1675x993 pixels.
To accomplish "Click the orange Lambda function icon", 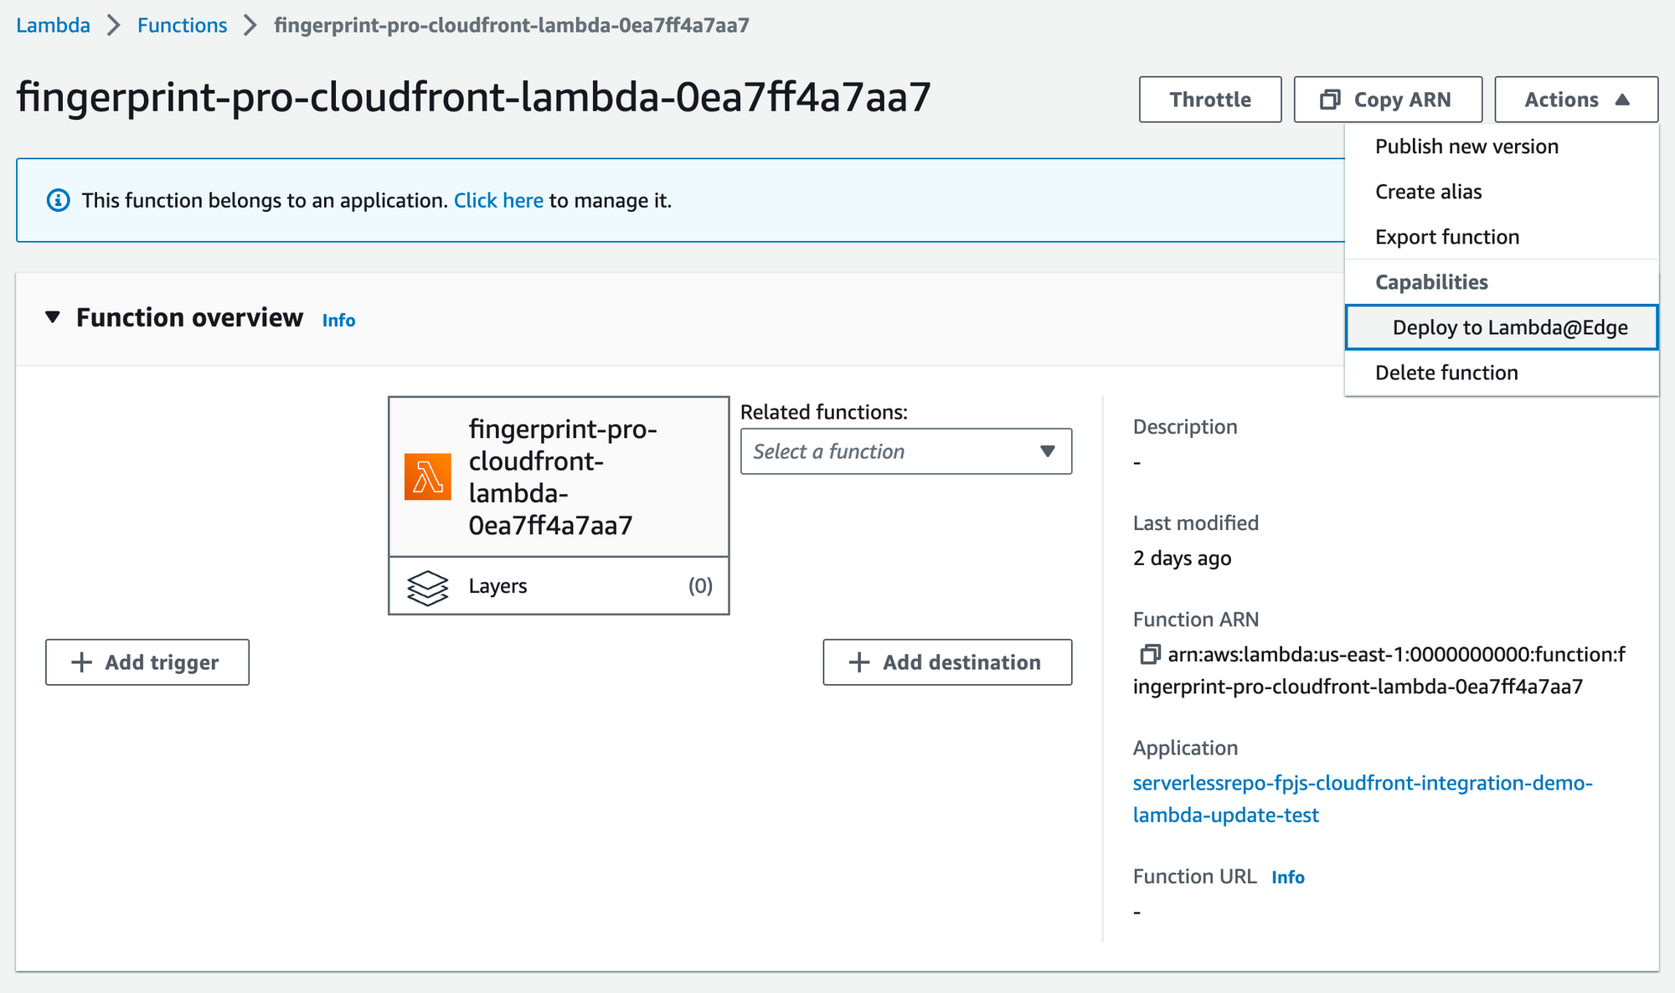I will [x=427, y=476].
